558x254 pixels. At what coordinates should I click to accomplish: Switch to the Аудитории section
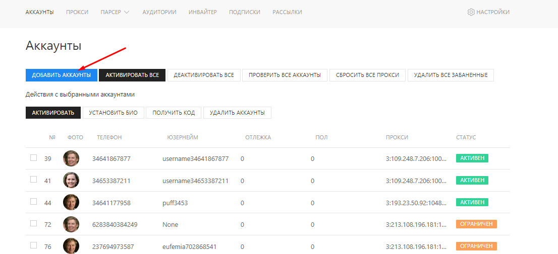[159, 12]
